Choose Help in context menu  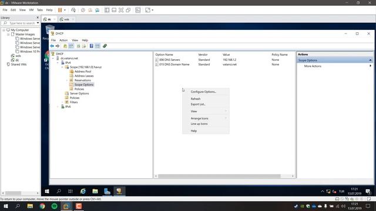[194, 131]
